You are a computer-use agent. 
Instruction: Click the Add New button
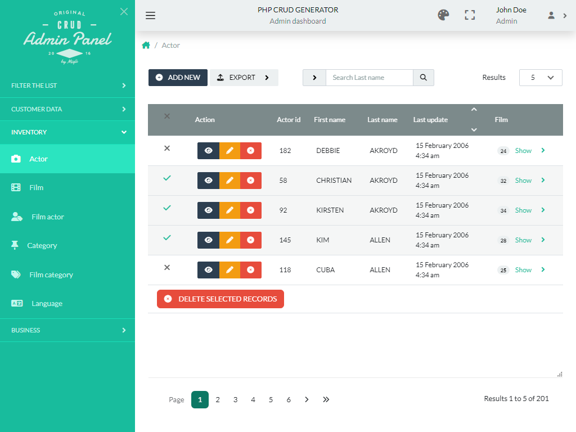(x=178, y=78)
